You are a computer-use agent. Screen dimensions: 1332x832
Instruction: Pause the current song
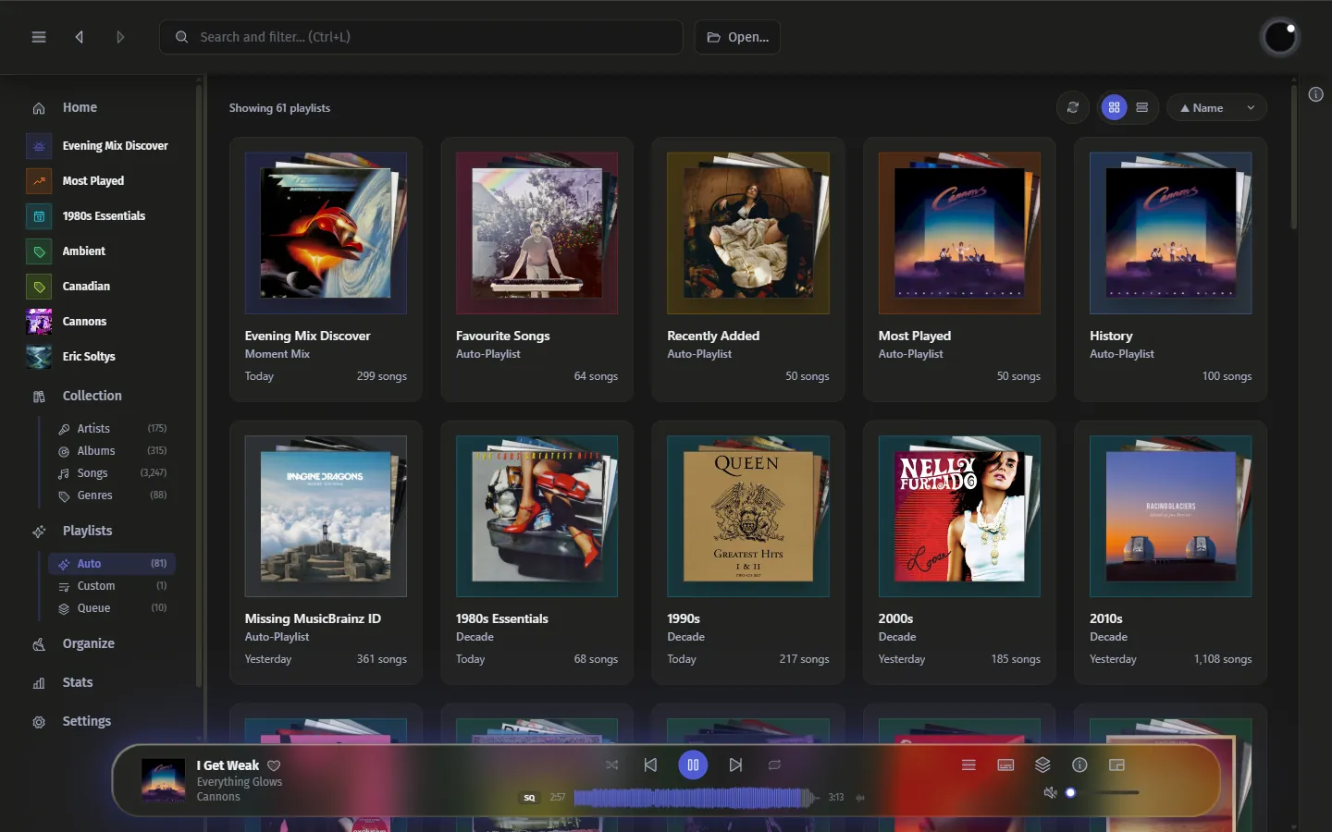tap(693, 765)
